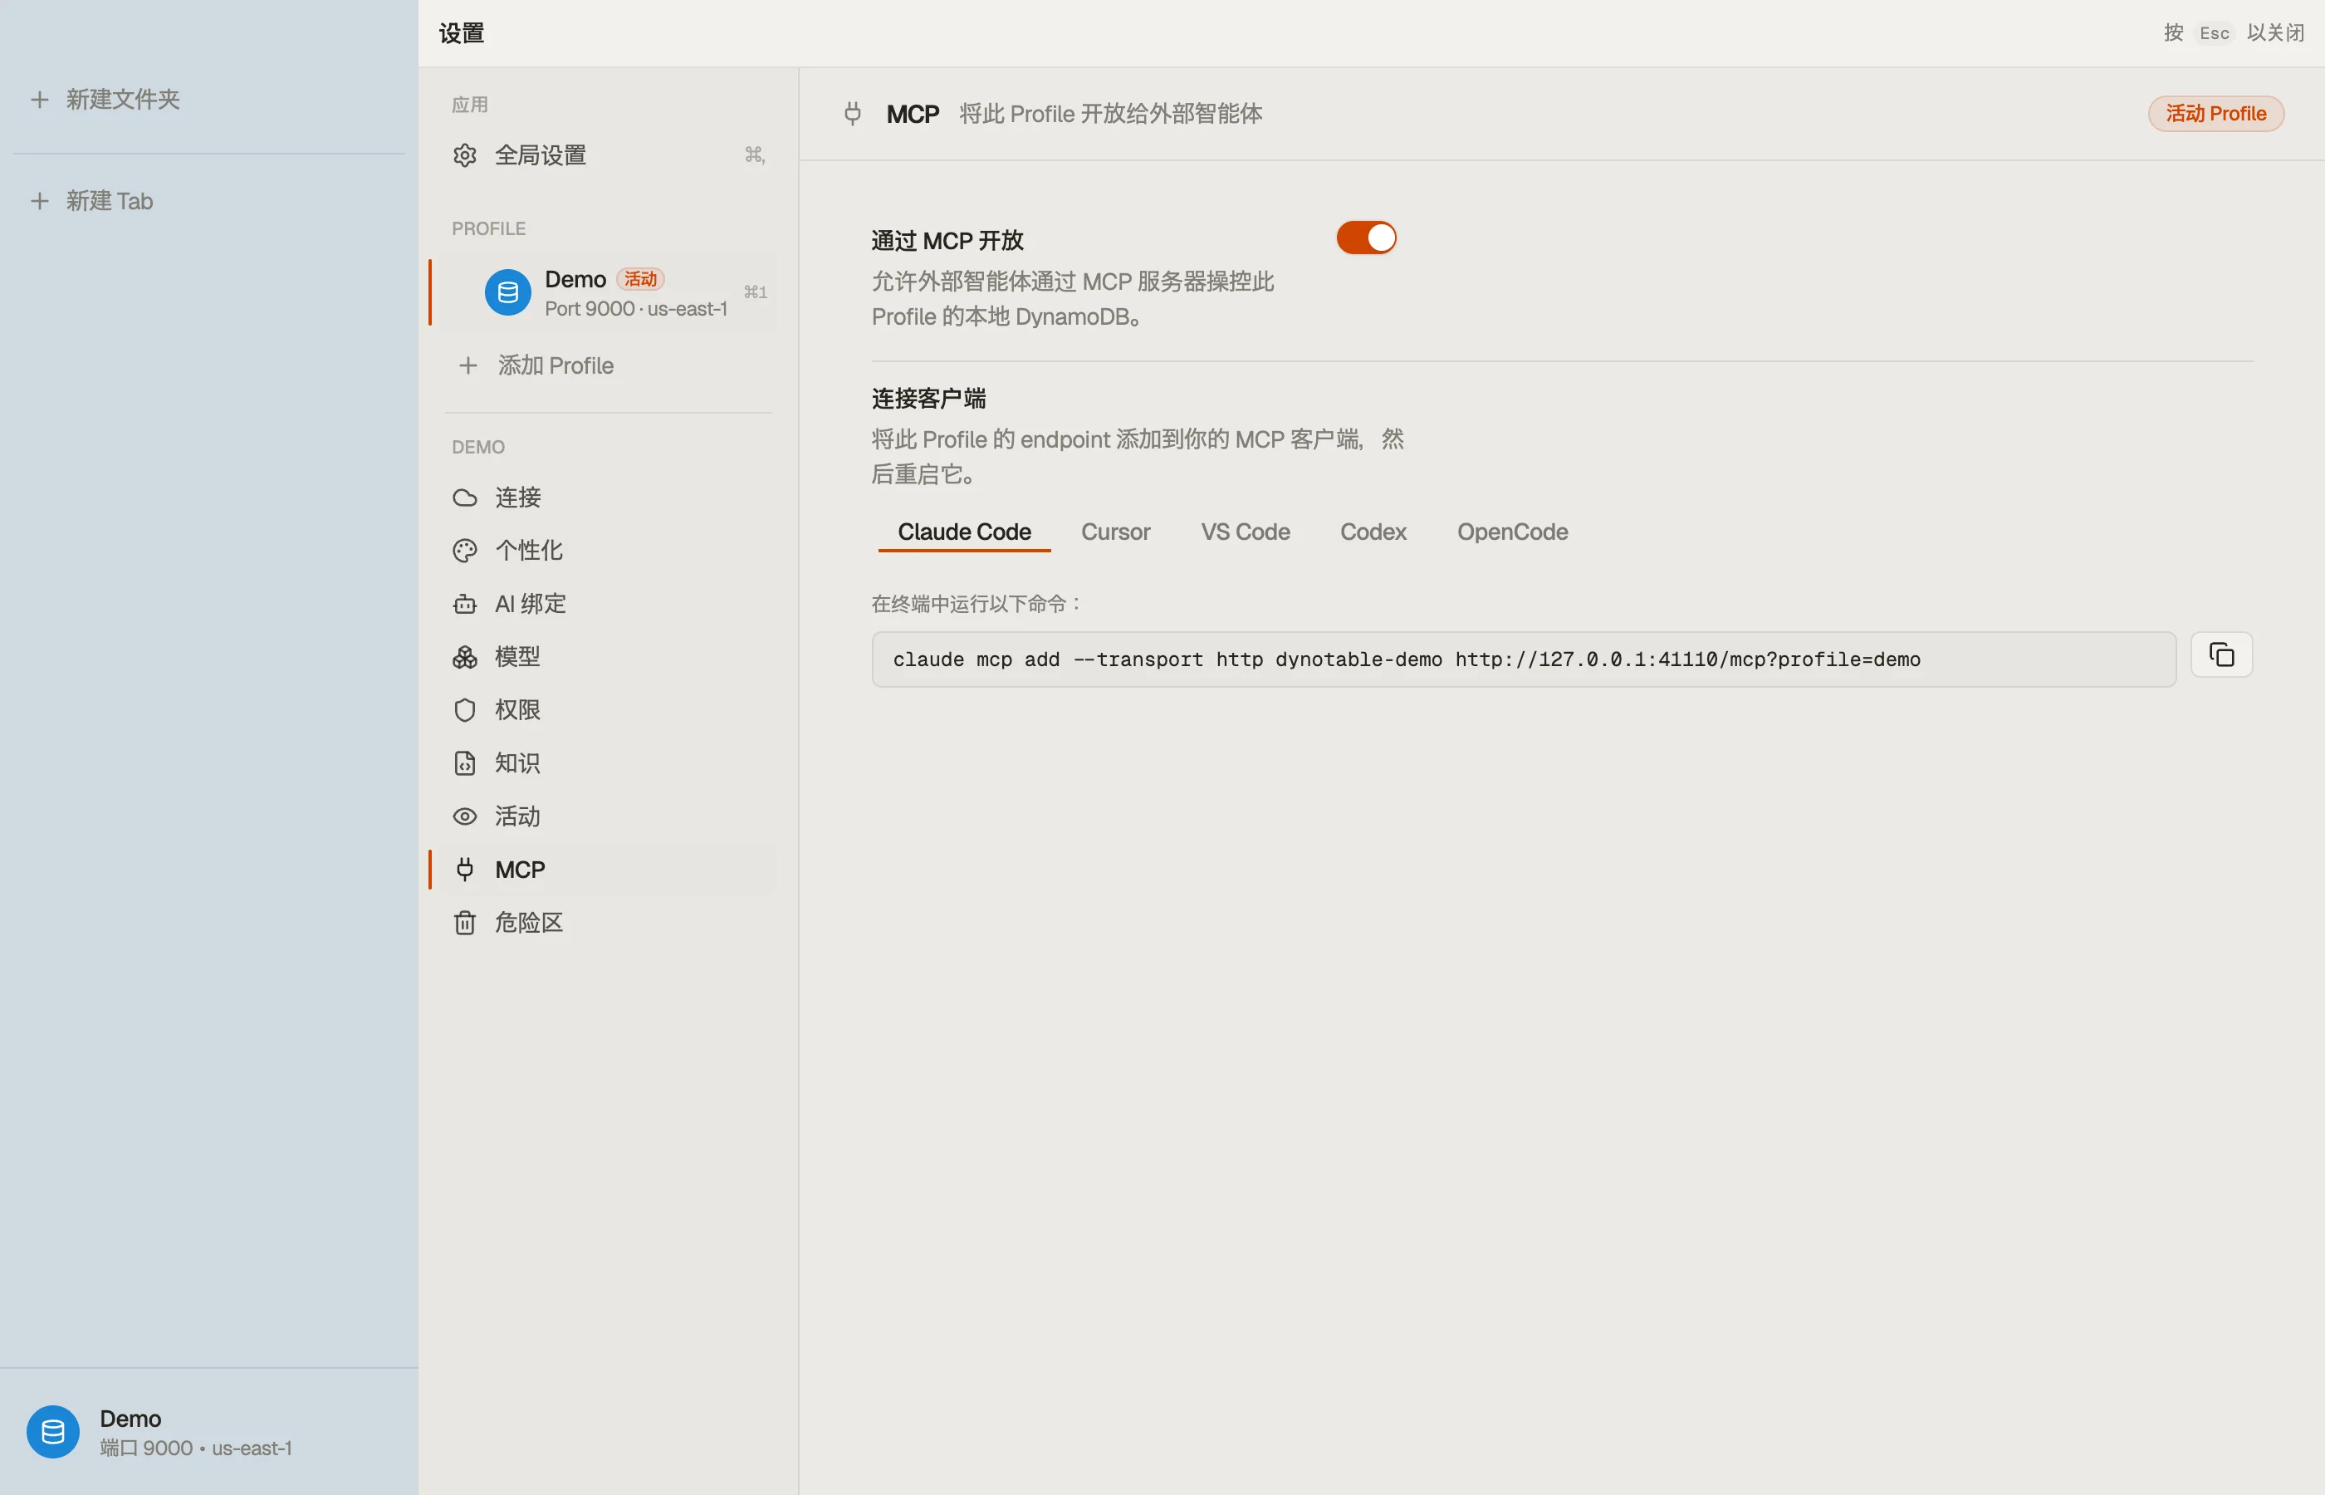Select the MCP settings section
The height and width of the screenshot is (1495, 2325).
(608, 870)
